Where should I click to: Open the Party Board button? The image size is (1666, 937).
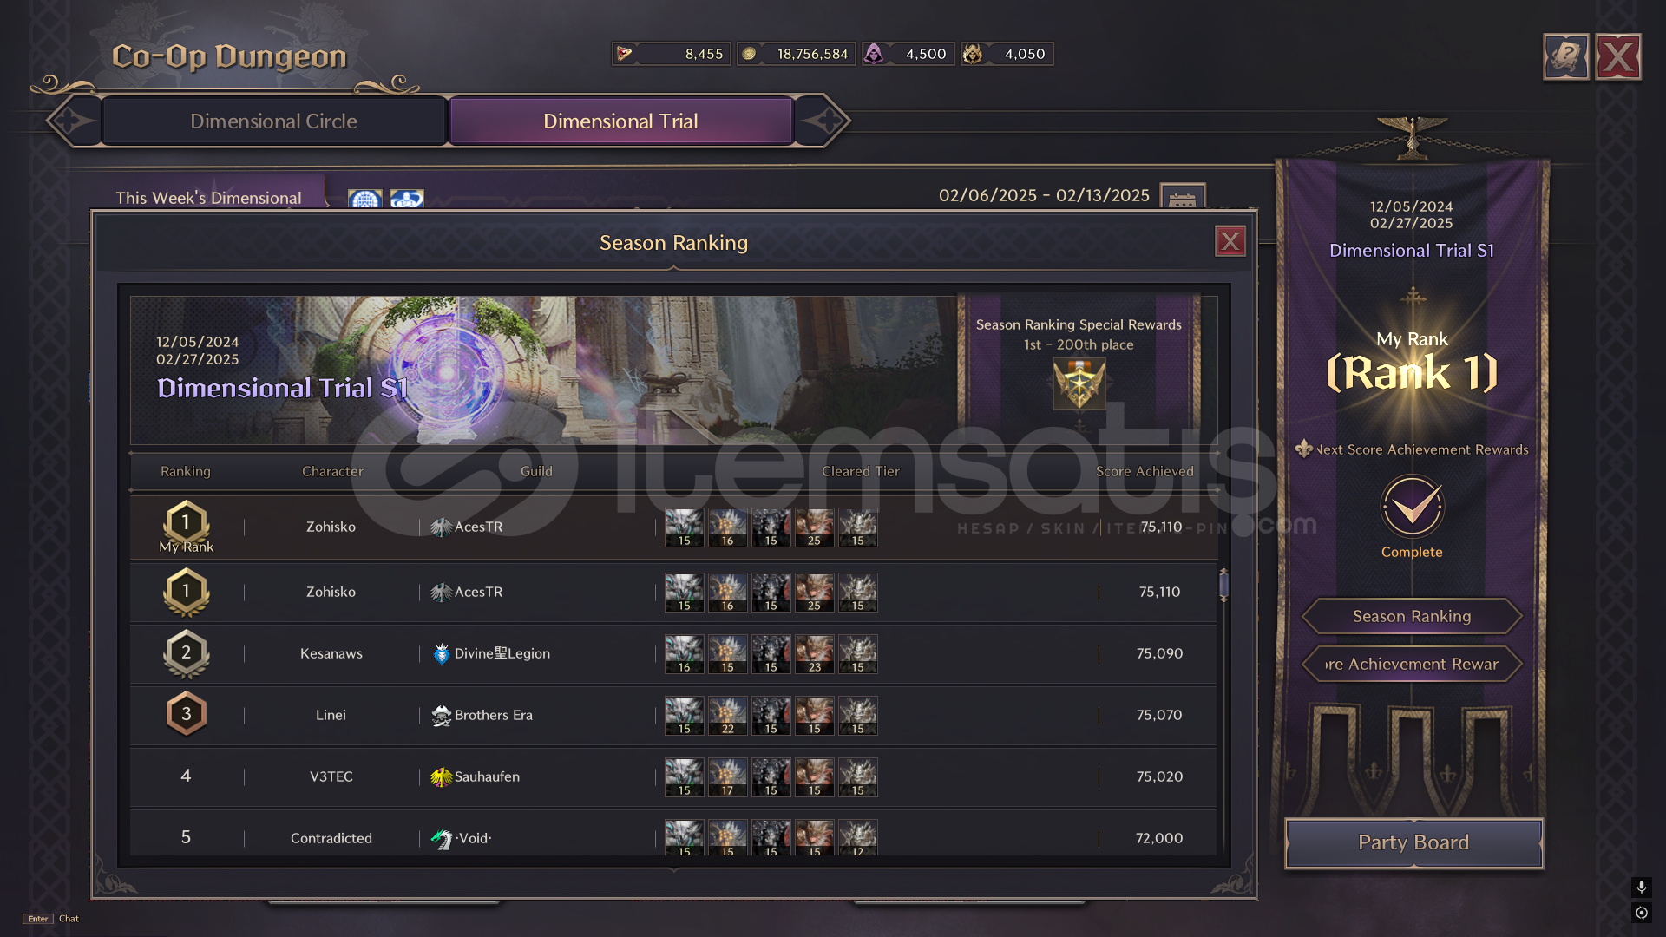(x=1413, y=842)
